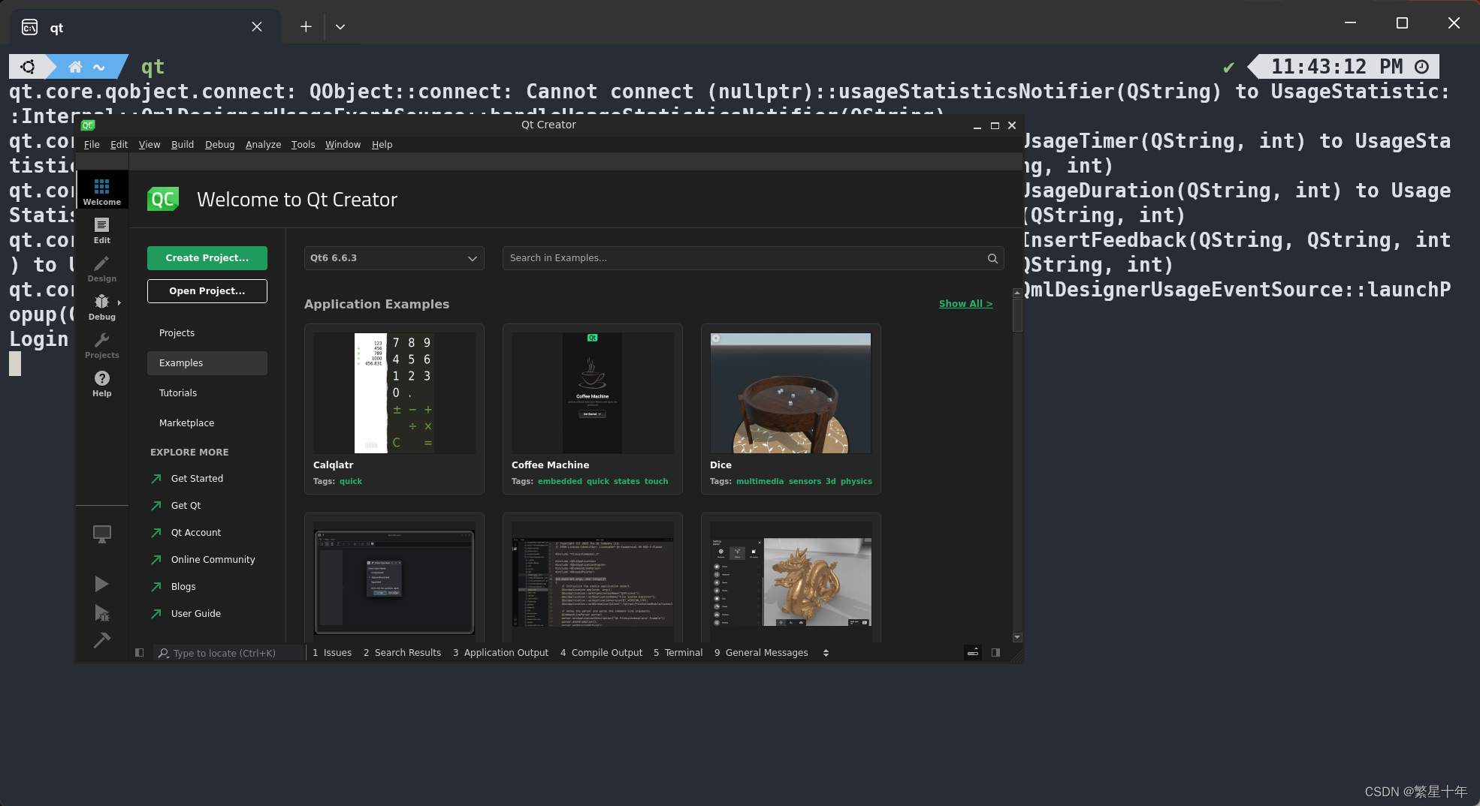Click the QC logo beside Welcome title
This screenshot has height=806, width=1480.
163,199
